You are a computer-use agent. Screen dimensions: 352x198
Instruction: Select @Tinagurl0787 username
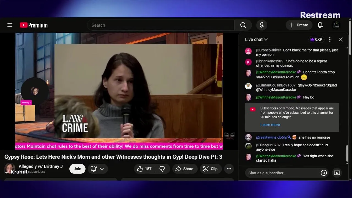pyautogui.click(x=268, y=145)
